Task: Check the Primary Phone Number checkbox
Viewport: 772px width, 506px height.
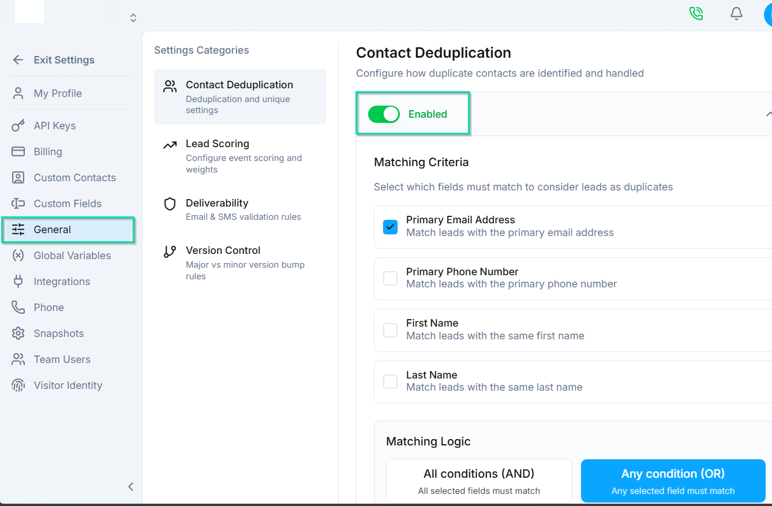Action: 391,279
